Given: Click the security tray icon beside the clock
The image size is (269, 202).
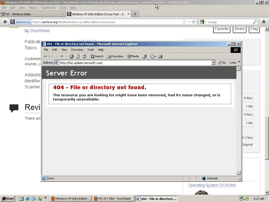Looking at the screenshot, I should click(247, 199).
